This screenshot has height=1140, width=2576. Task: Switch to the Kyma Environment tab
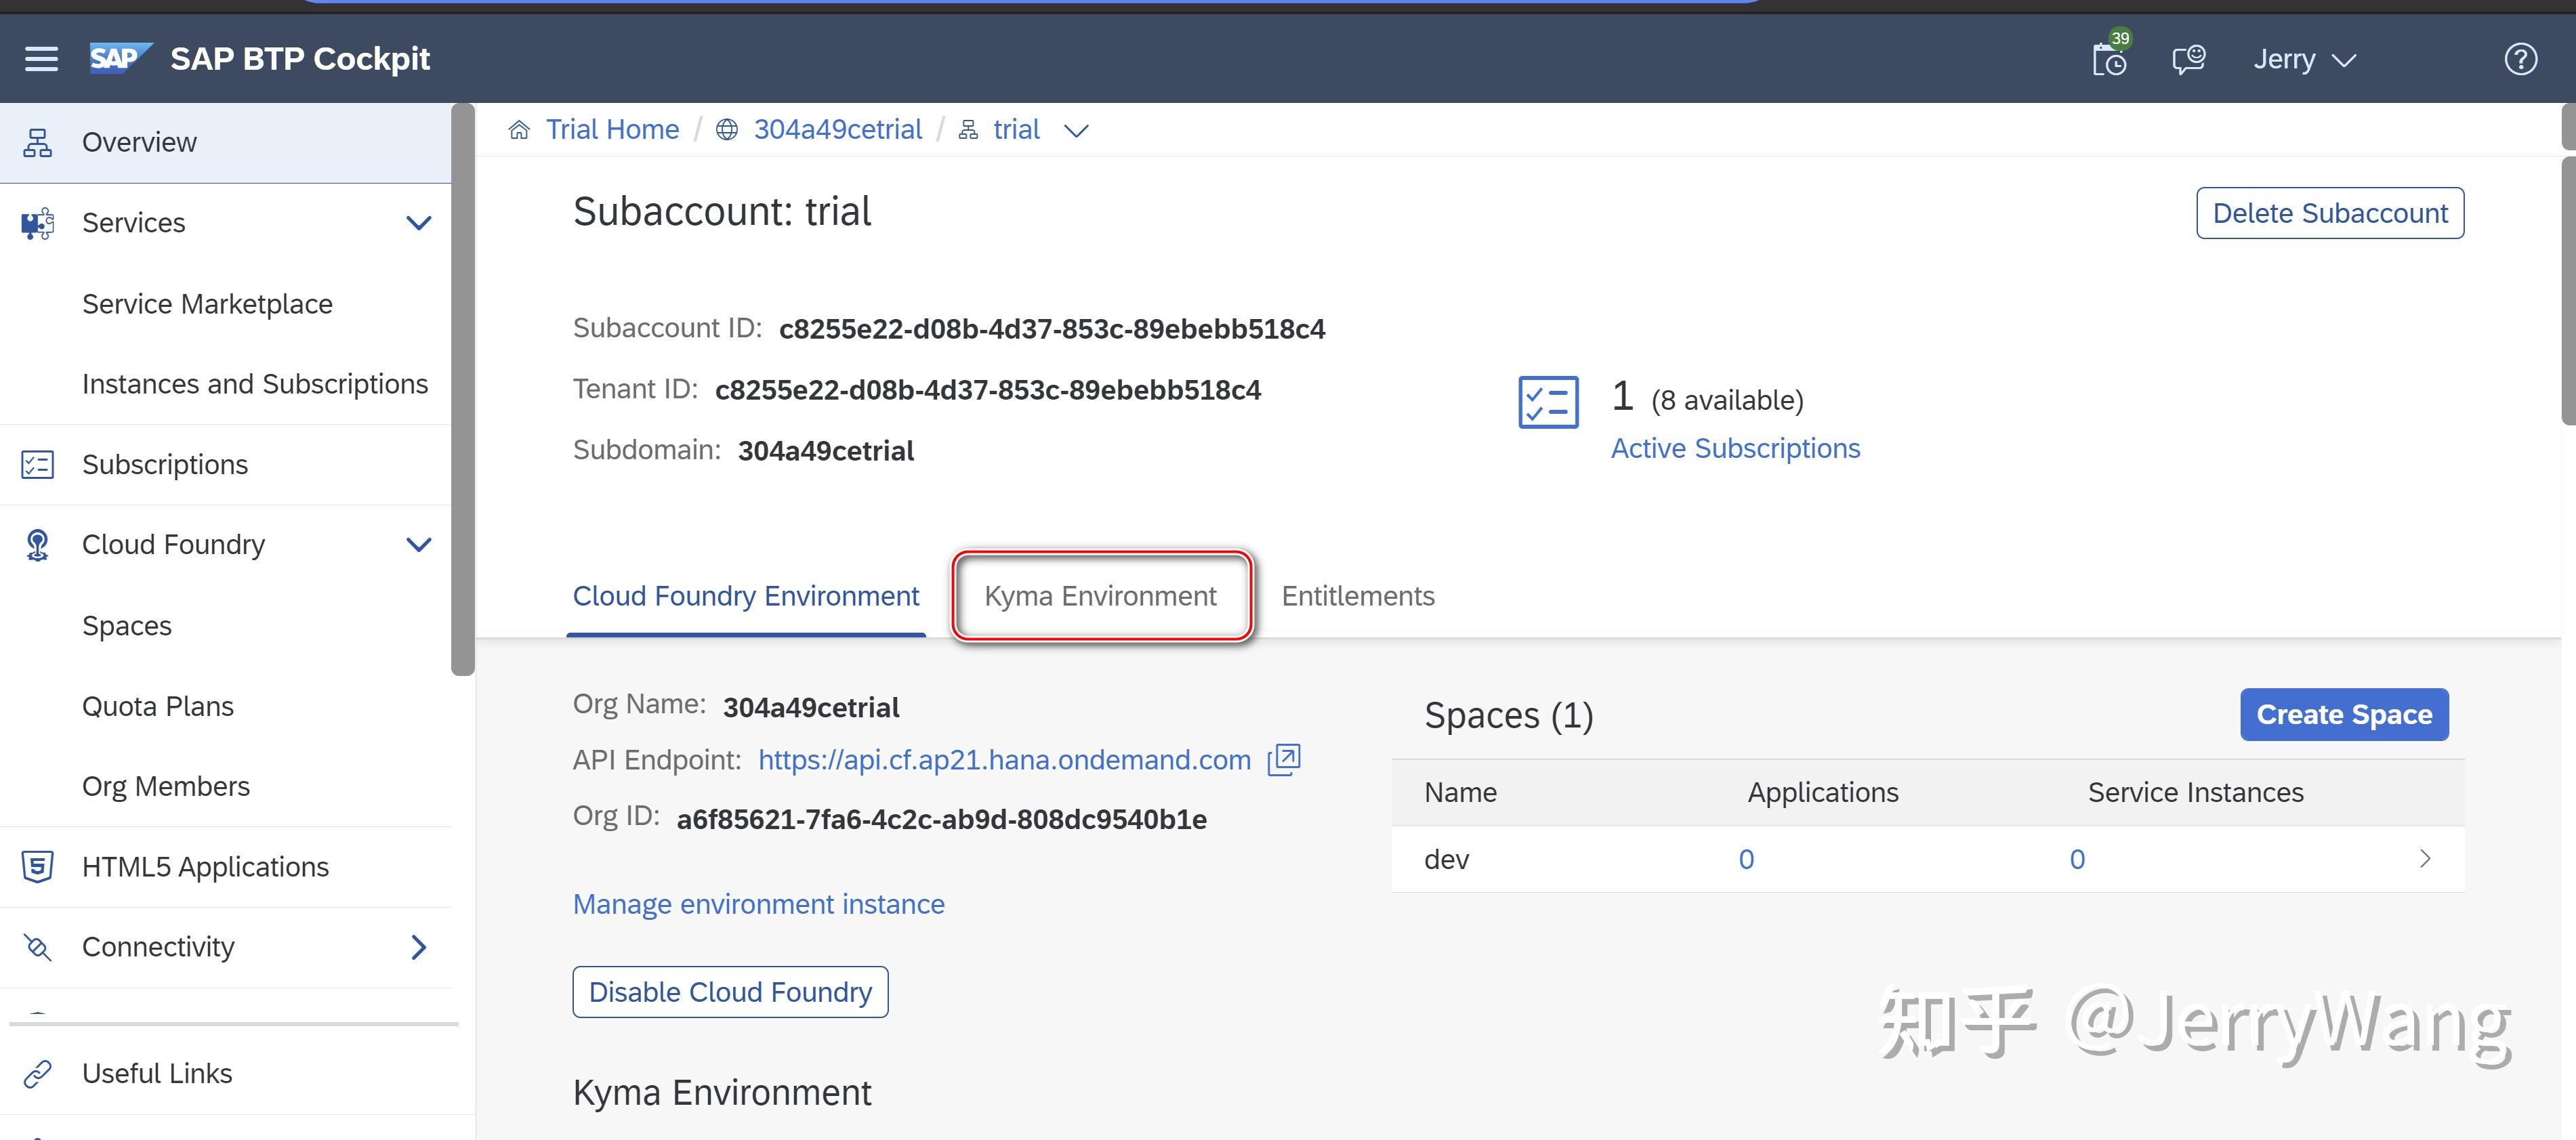tap(1100, 595)
